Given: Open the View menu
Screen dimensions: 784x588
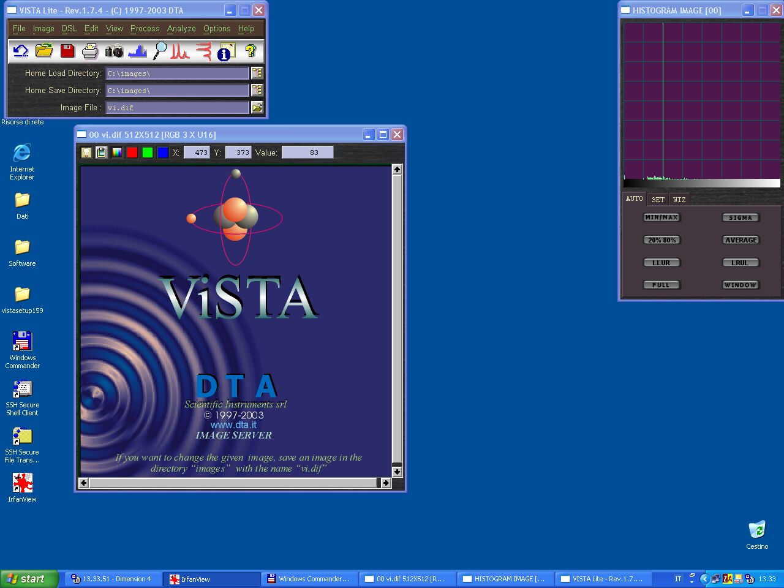Looking at the screenshot, I should point(115,28).
